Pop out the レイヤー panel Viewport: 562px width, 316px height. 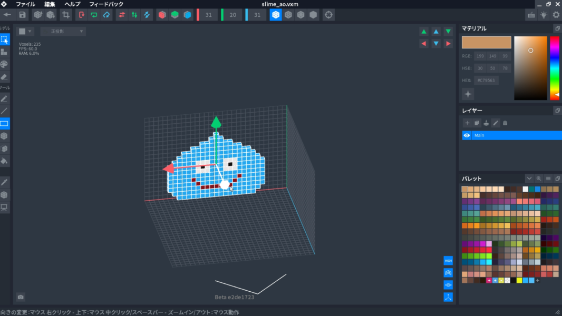coord(557,111)
